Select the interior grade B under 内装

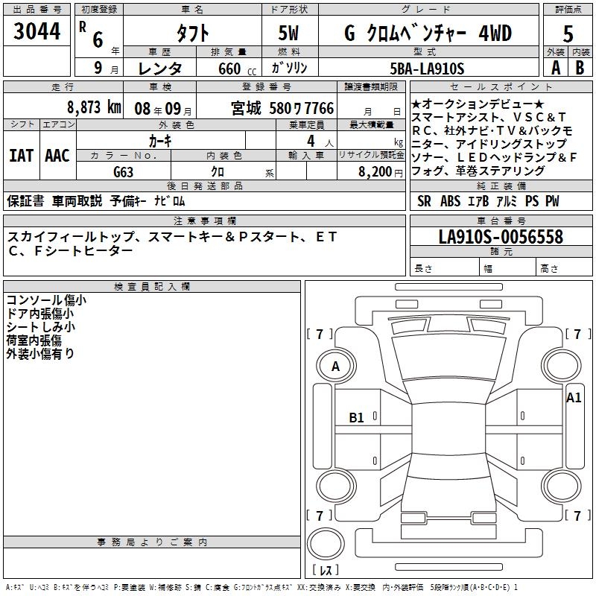tap(580, 68)
